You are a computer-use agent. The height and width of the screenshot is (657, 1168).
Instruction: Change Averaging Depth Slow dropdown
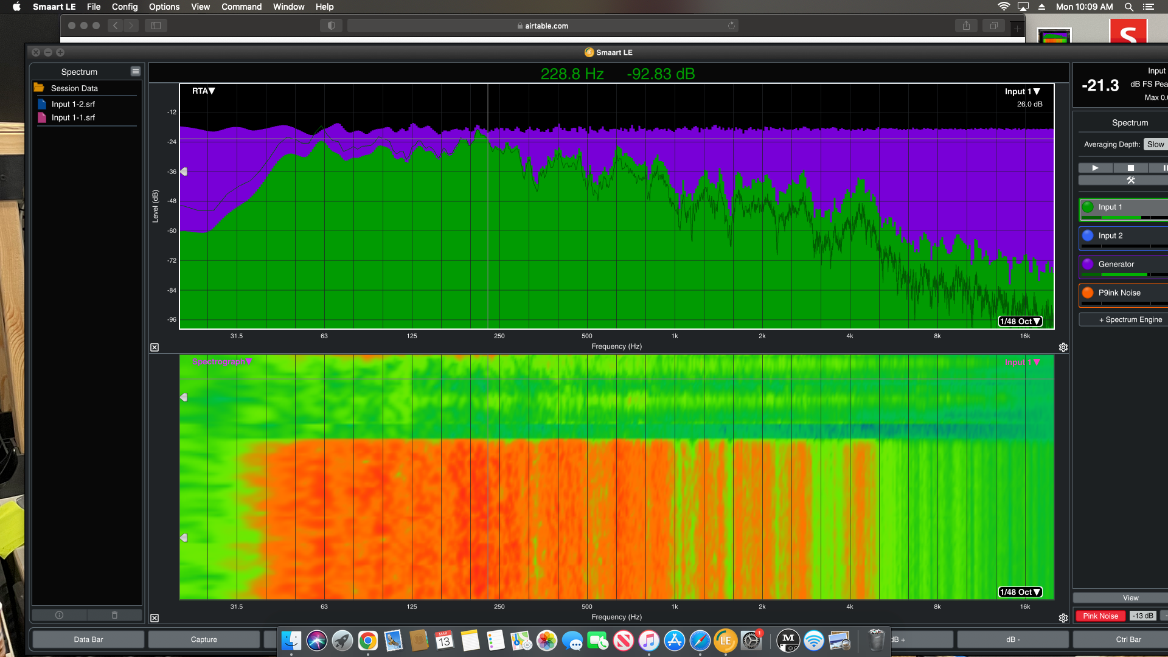1155,144
